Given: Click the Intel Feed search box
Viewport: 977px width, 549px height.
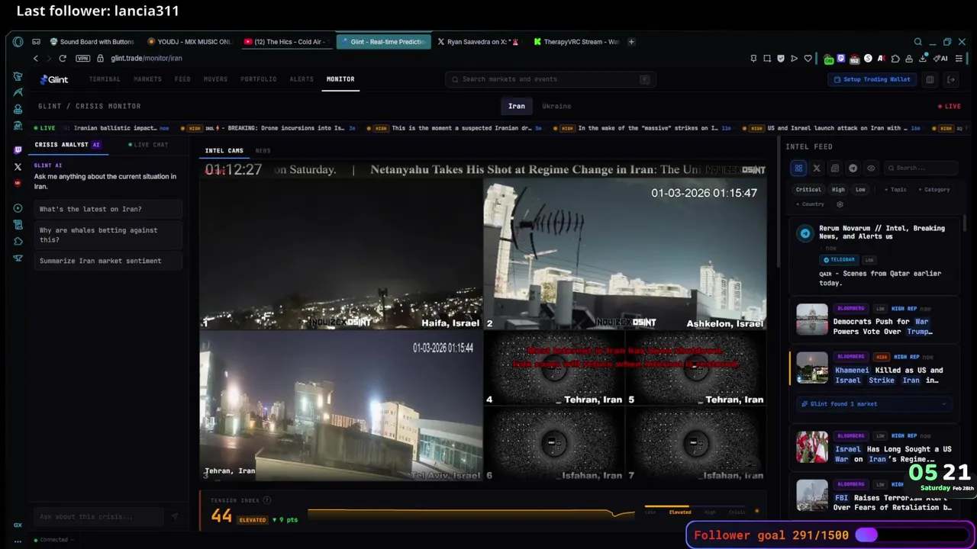Looking at the screenshot, I should pos(921,169).
